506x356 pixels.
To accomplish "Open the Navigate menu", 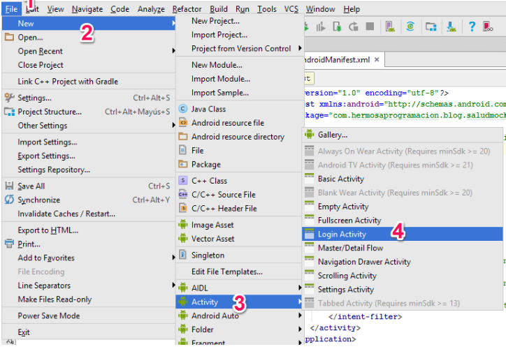I will (x=87, y=9).
